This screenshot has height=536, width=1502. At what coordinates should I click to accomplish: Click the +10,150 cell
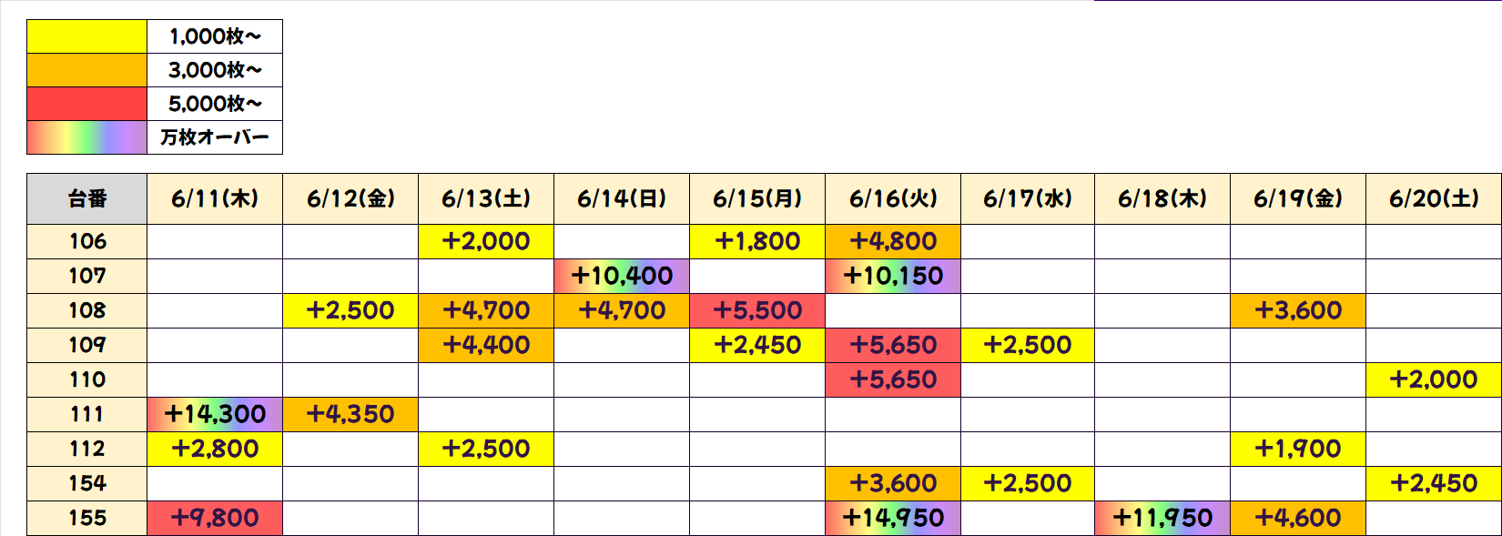coord(893,276)
